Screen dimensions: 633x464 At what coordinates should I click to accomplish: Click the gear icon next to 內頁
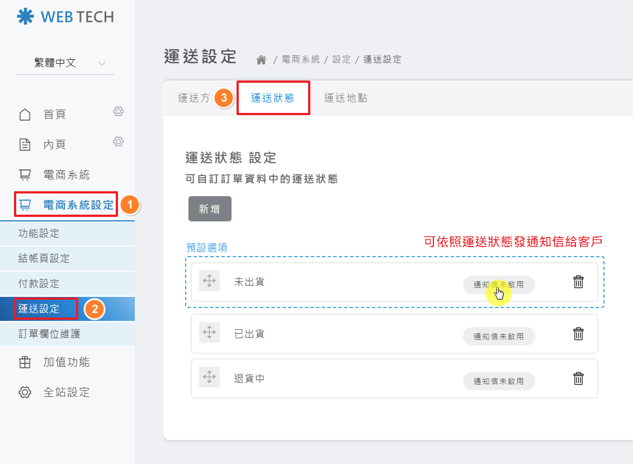119,141
